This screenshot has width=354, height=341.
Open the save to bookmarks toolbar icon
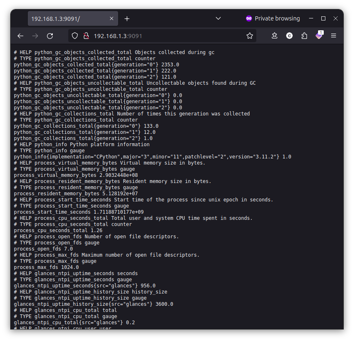(274, 36)
